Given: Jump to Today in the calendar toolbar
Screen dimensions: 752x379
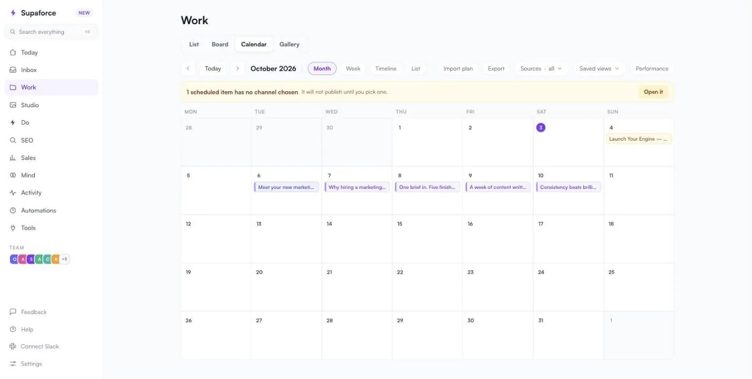Looking at the screenshot, I should (x=213, y=69).
